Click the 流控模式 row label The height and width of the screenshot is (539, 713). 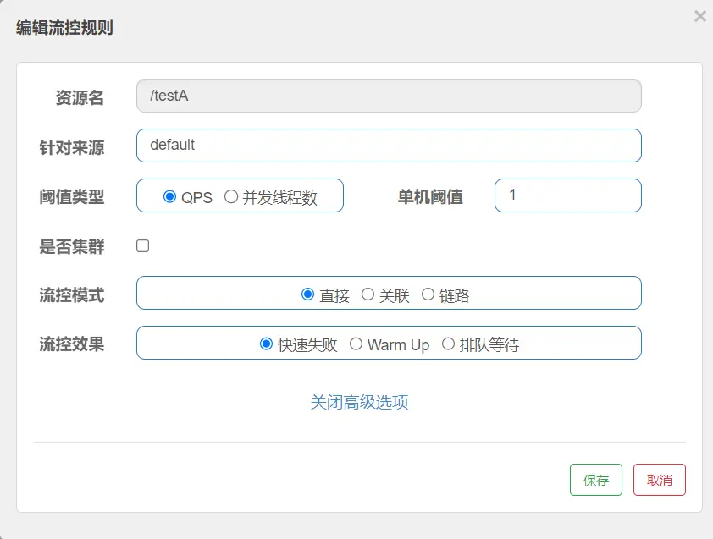(x=72, y=295)
